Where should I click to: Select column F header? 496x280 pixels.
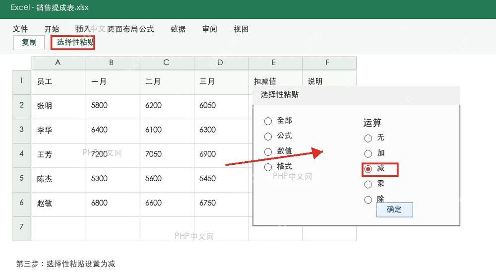(329, 63)
